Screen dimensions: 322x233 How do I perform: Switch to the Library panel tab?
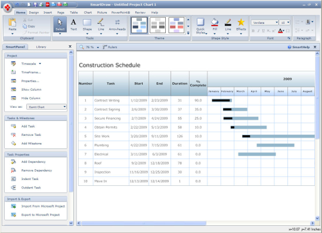pyautogui.click(x=41, y=47)
